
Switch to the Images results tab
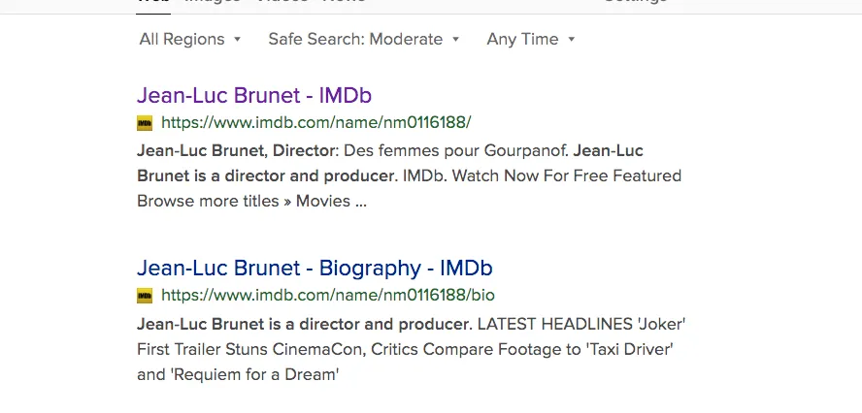click(x=213, y=2)
